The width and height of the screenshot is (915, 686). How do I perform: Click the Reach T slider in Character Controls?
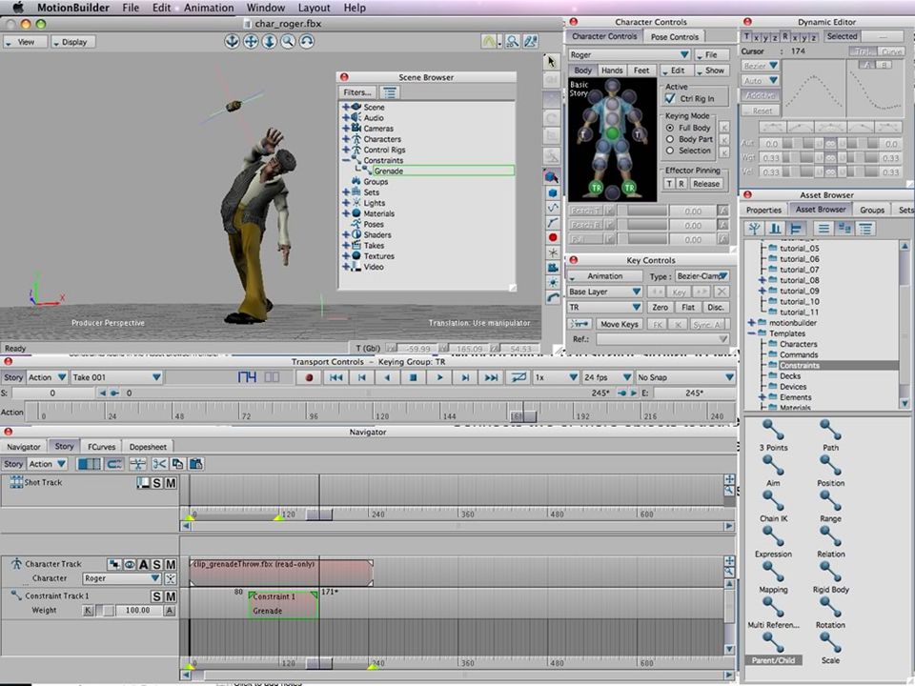click(x=641, y=211)
